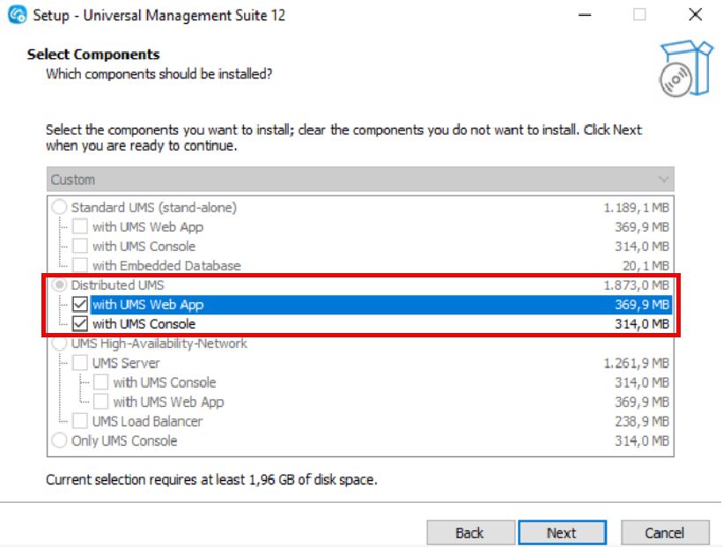723x547 pixels.
Task: Open the Custom installation type dropdown
Action: click(352, 179)
